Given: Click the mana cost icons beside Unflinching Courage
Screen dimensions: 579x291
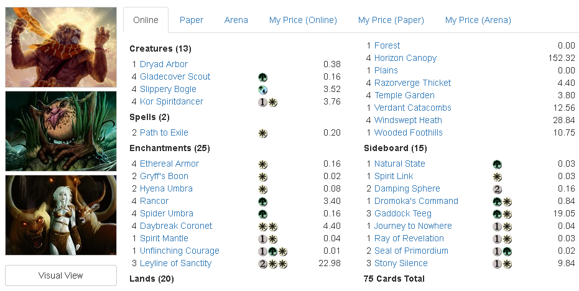Looking at the screenshot, I should click(272, 251).
